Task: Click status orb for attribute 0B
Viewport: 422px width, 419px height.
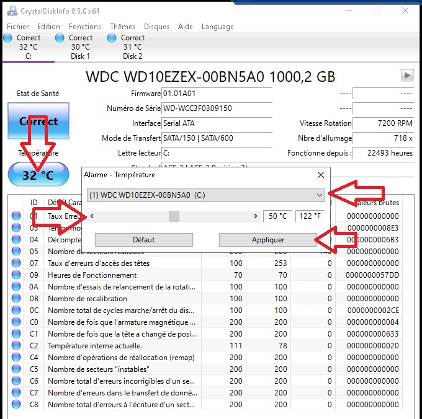Action: click(x=16, y=298)
